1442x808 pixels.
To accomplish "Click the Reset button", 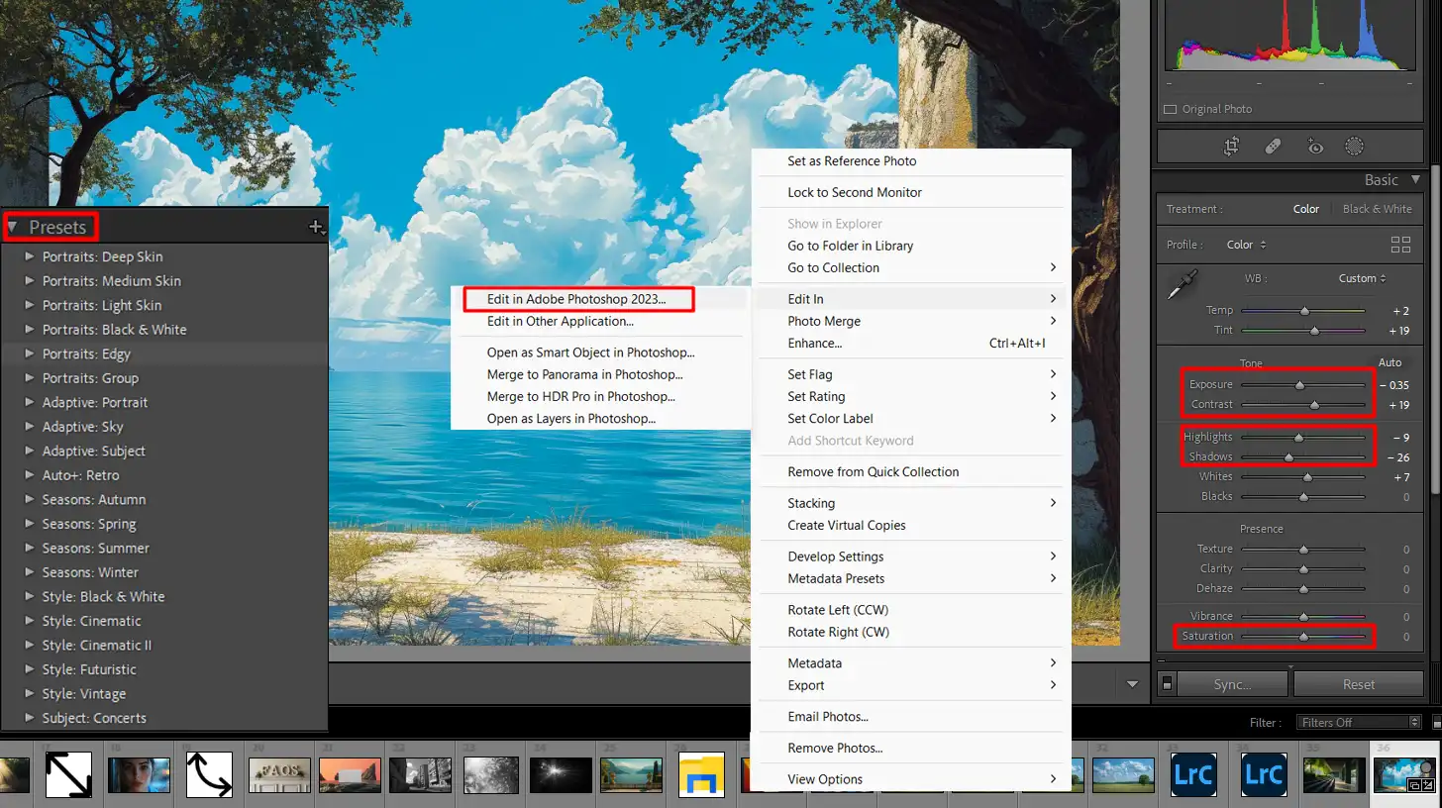I will tap(1359, 684).
